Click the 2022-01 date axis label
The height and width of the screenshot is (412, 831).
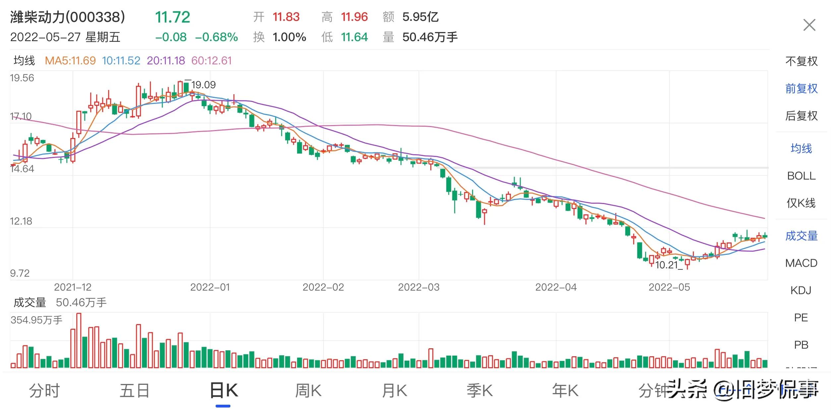[x=210, y=287]
